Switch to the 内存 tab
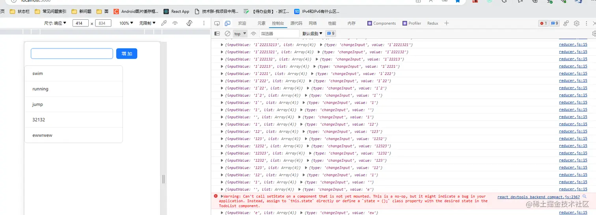 click(x=352, y=23)
